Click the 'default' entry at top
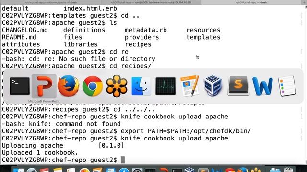 tap(15, 9)
